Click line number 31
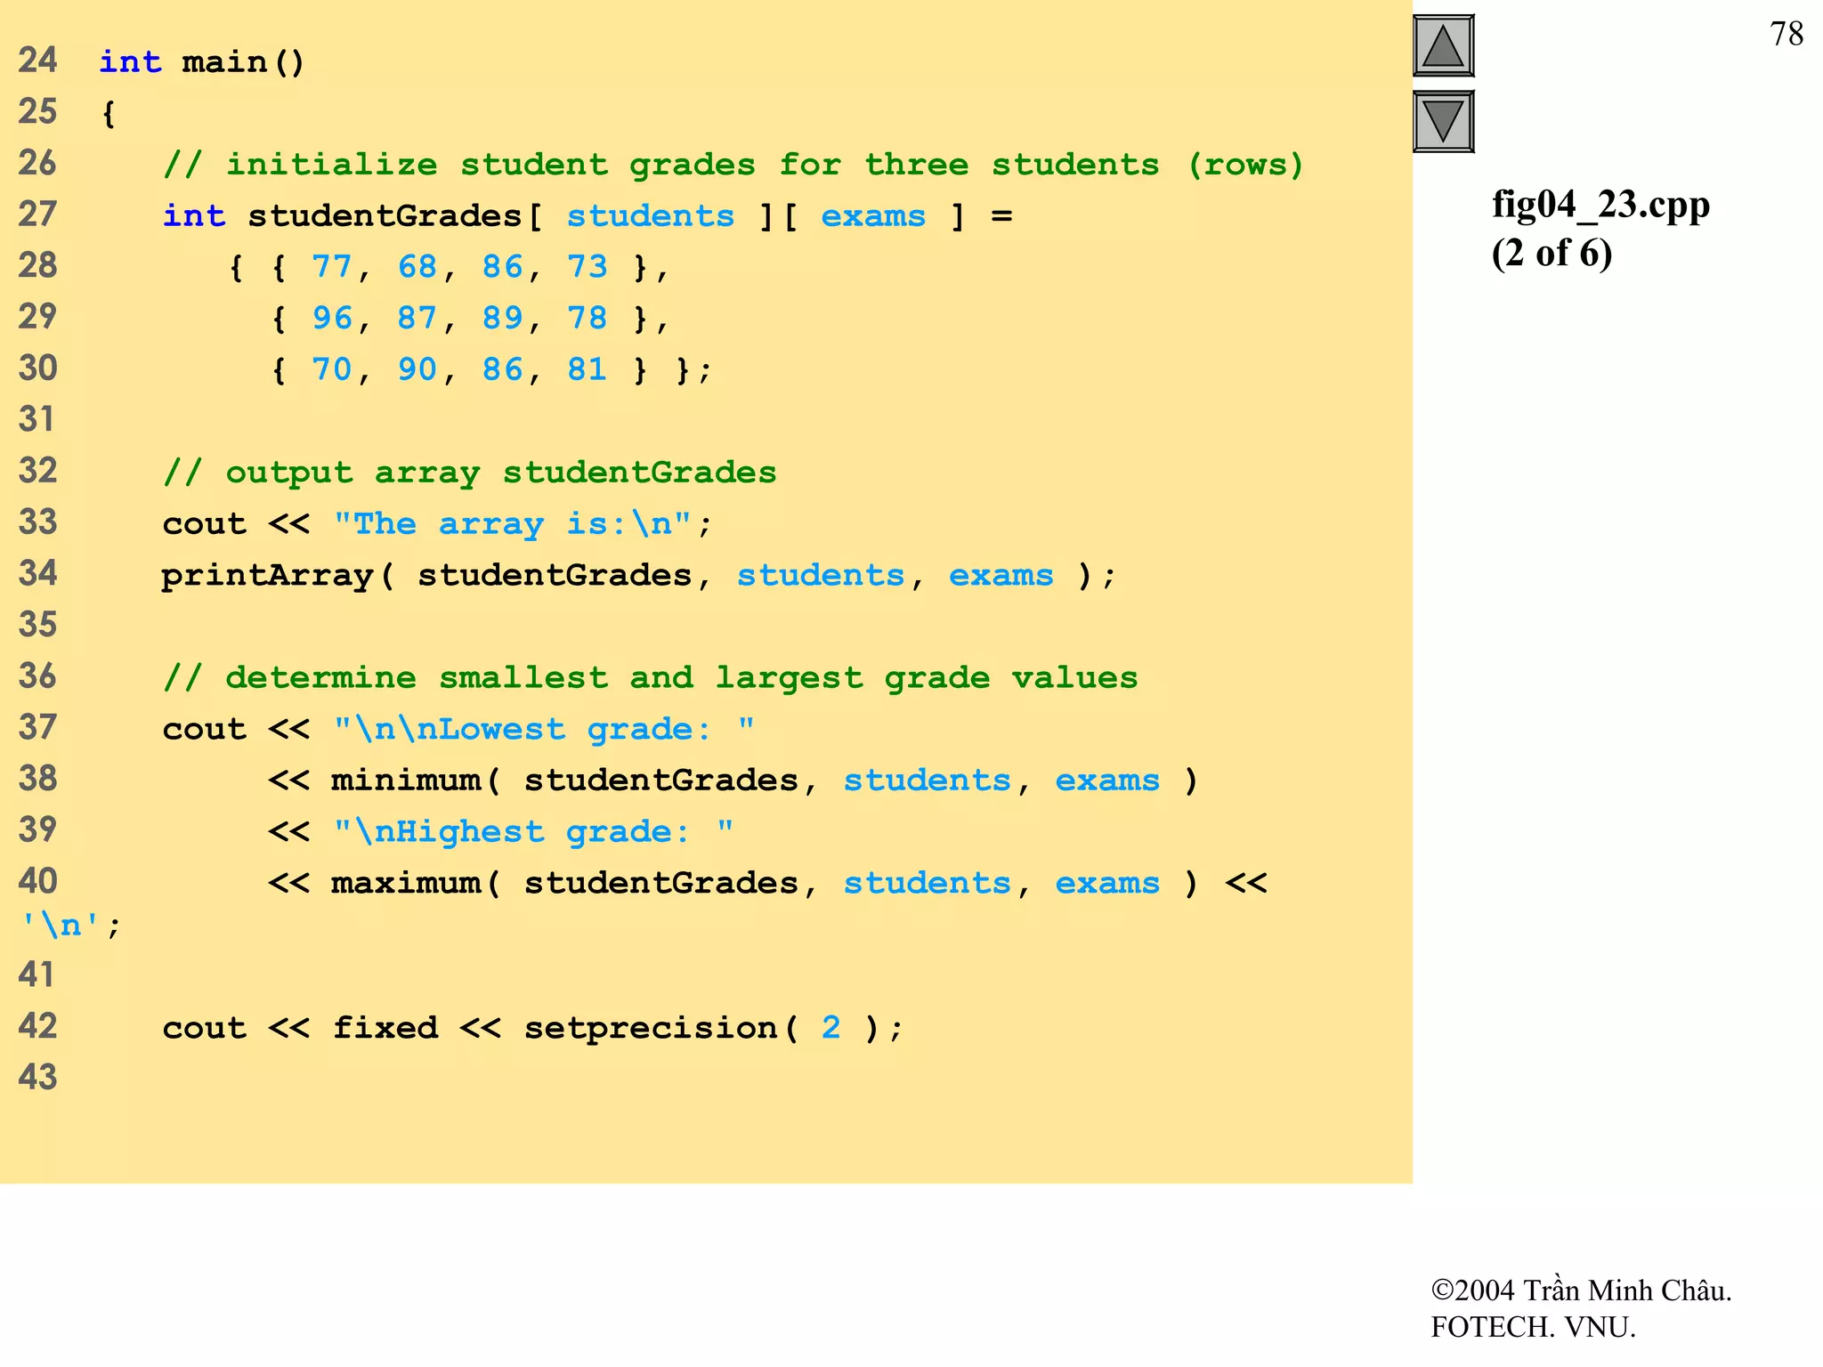This screenshot has width=1823, height=1367. pyautogui.click(x=37, y=420)
